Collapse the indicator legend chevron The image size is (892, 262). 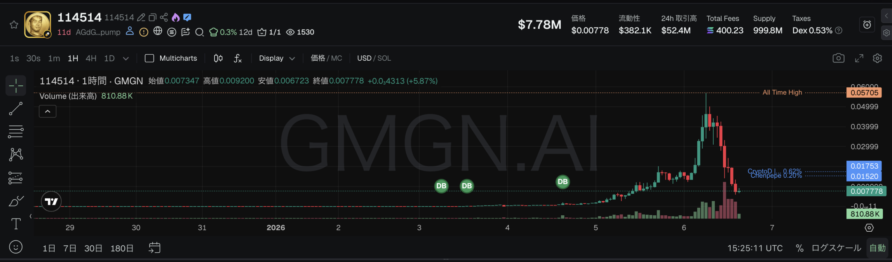[x=48, y=111]
